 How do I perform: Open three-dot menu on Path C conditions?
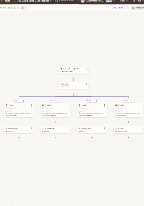105,105
